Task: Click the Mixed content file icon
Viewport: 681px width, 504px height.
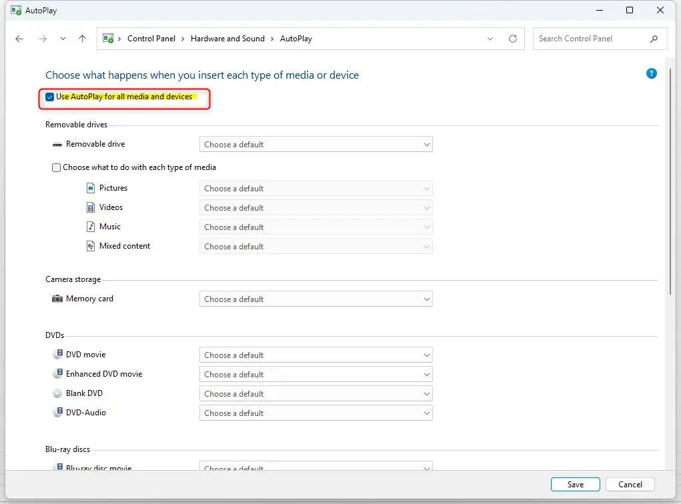Action: point(90,246)
